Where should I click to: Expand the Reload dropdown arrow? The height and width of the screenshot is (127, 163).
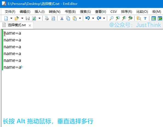pos(39,18)
